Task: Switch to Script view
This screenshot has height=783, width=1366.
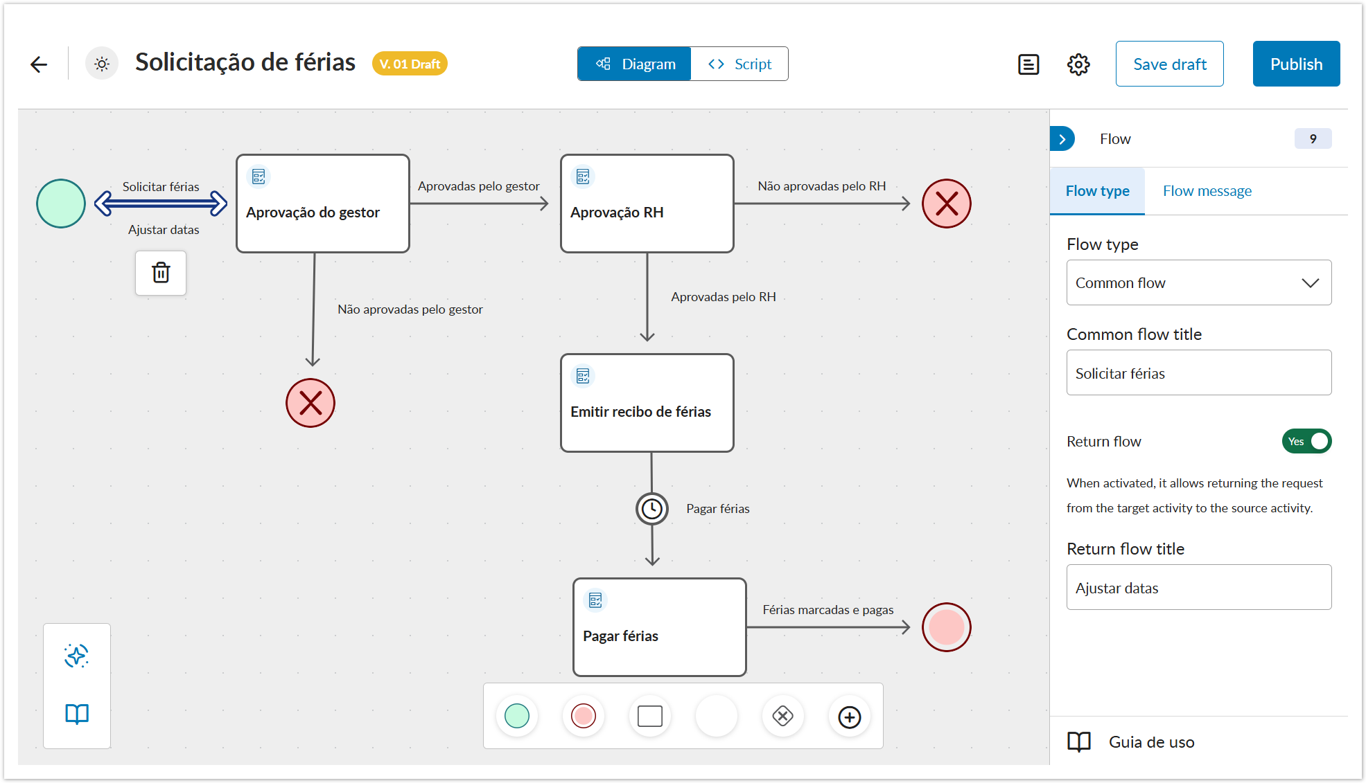Action: pyautogui.click(x=739, y=64)
